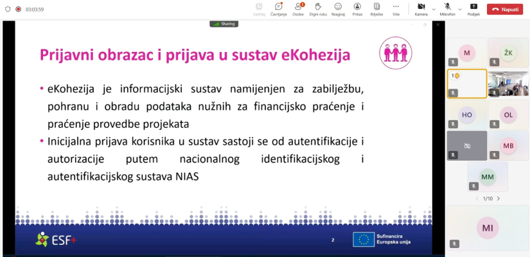
Task: Expand the Mikrofon settings dropdown arrow
Action: pyautogui.click(x=461, y=9)
